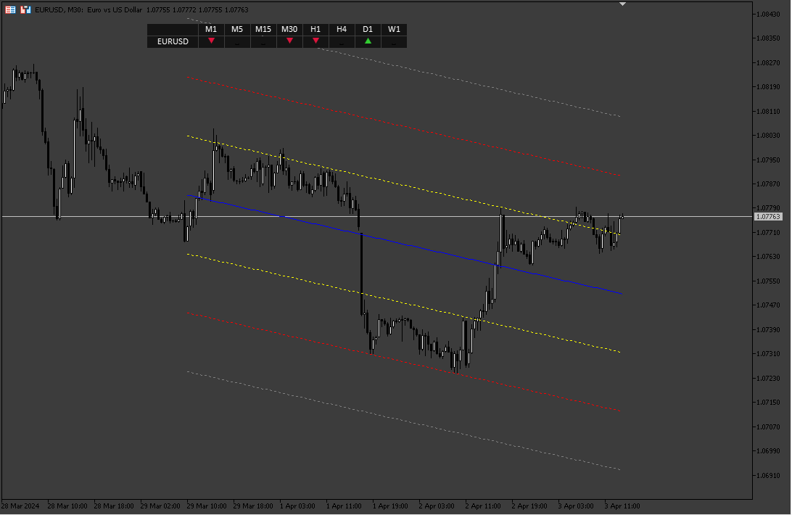Click the green up arrow under D1
The image size is (792, 515).
[368, 41]
